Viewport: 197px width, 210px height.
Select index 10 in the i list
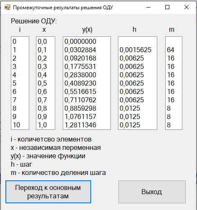[x=16, y=125]
